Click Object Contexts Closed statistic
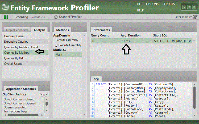The image size is (199, 124). point(19,99)
